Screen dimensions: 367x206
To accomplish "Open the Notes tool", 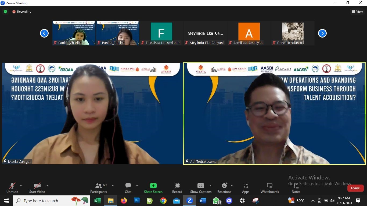I will click(296, 188).
